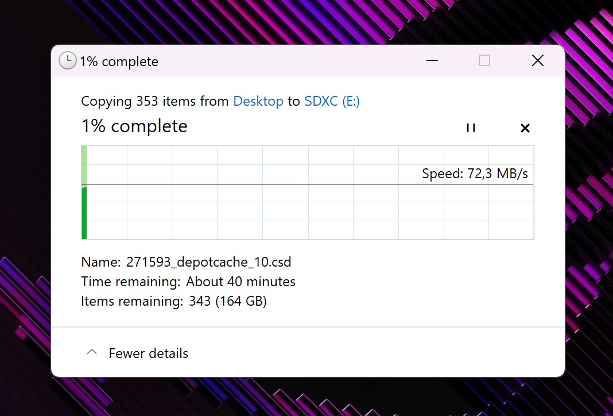Click the "1% complete" title bar text
Viewport: 613px width, 416px height.
[x=119, y=61]
